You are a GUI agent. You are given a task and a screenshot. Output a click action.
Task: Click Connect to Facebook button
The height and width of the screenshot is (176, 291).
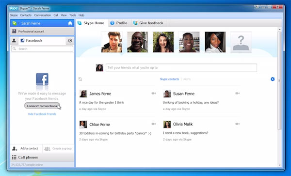(42, 106)
